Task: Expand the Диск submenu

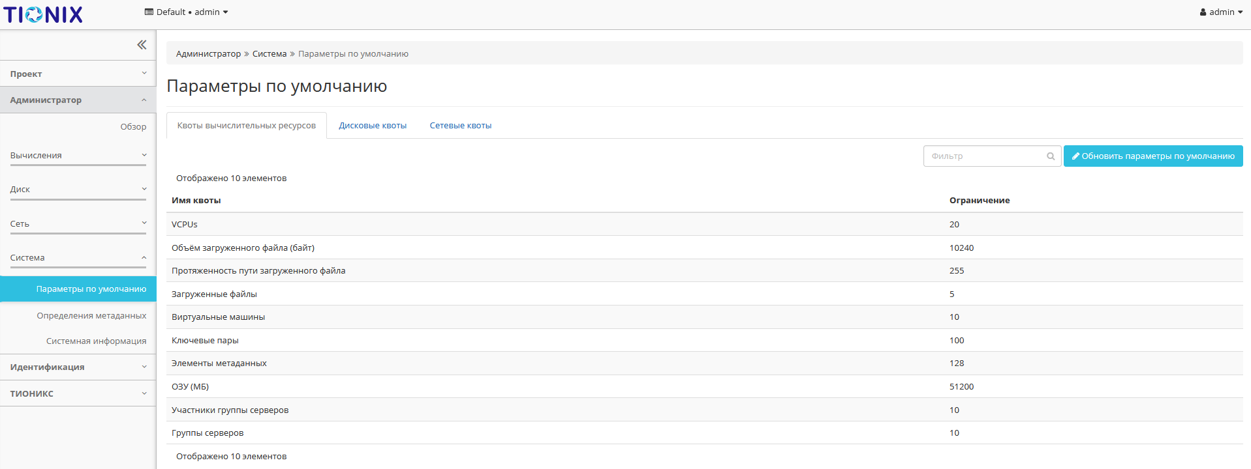Action: tap(78, 190)
